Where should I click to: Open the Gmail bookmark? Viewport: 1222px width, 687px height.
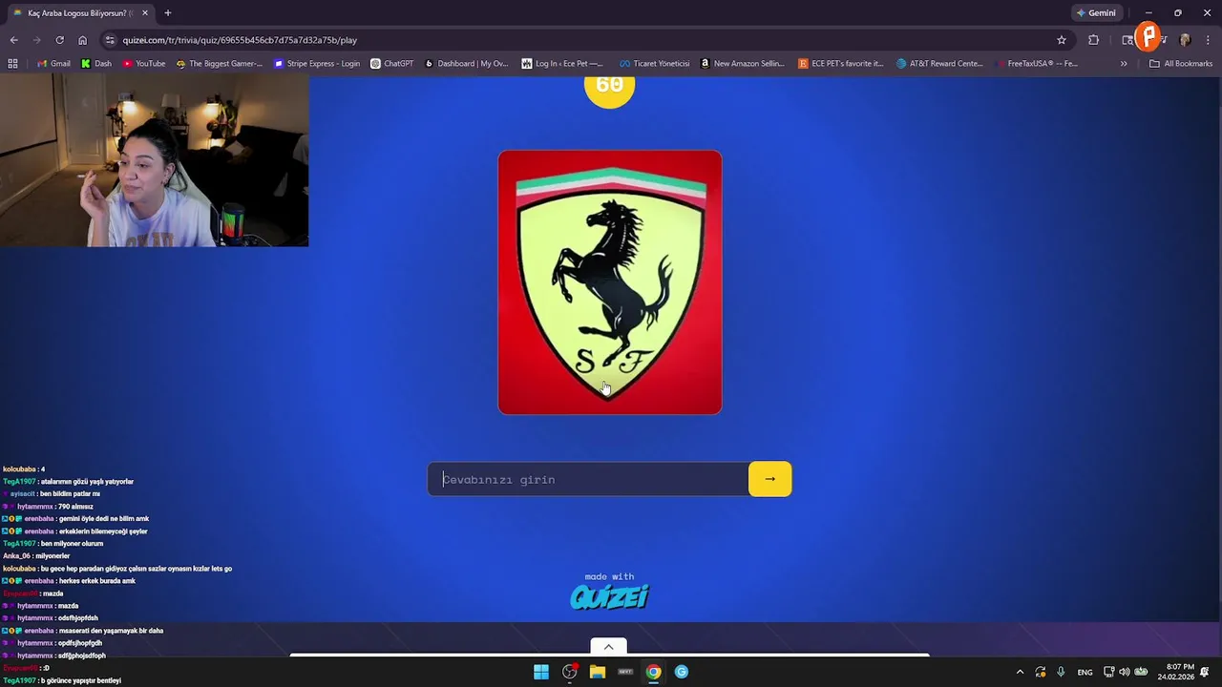[53, 64]
